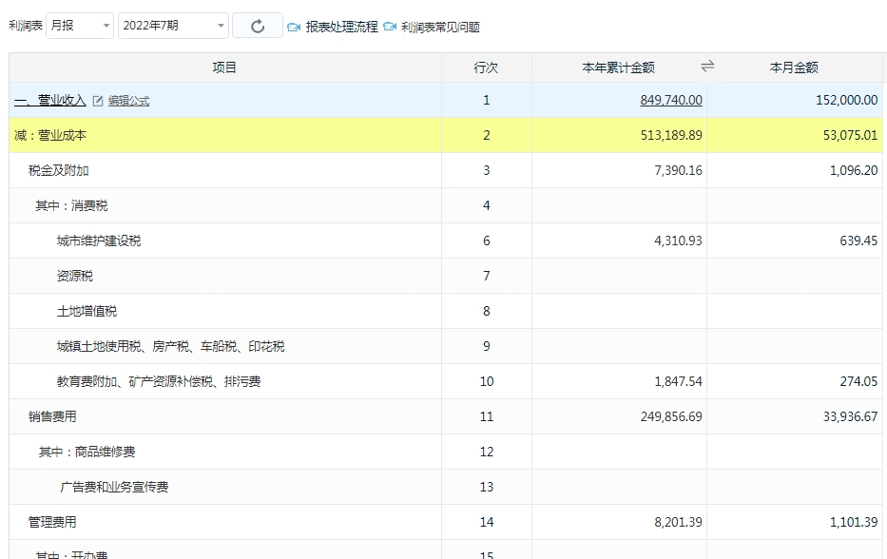Open the 月报 report type dropdown
The width and height of the screenshot is (887, 559).
80,26
